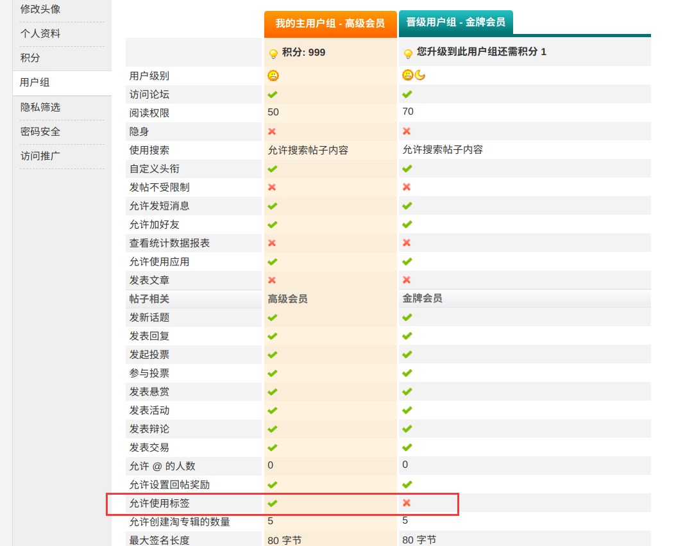Go to 积分 sidebar item
This screenshot has height=546, width=685.
30,58
